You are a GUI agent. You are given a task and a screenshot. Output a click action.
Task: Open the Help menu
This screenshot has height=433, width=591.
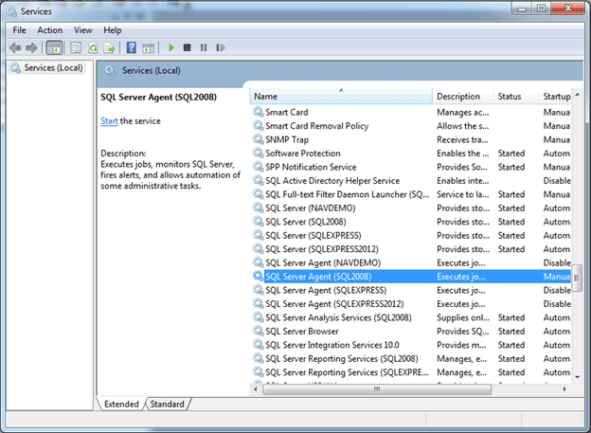pos(113,30)
